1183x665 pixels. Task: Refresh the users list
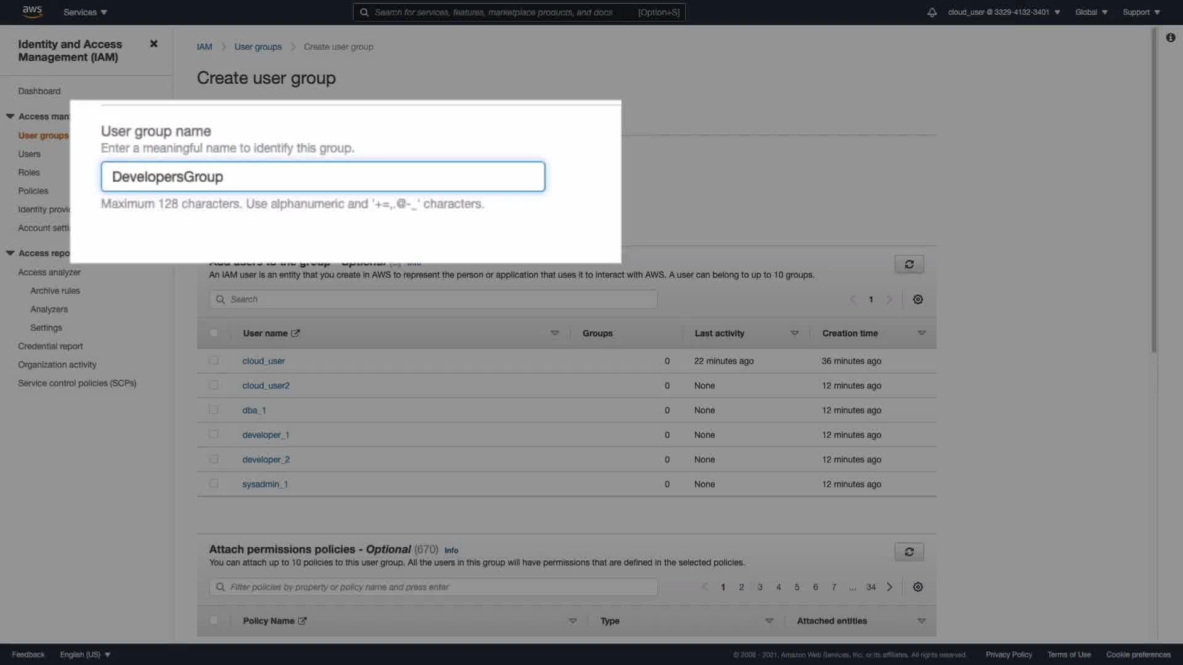[x=909, y=264]
